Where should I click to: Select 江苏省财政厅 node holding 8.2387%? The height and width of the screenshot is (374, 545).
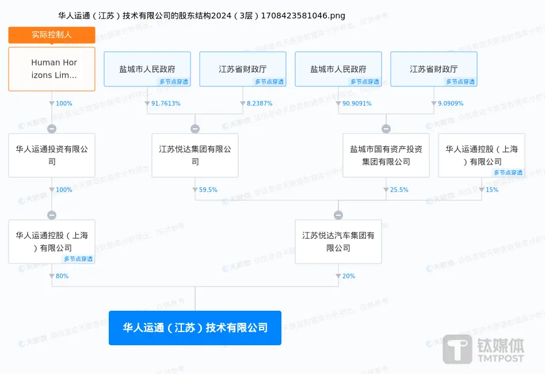(243, 69)
